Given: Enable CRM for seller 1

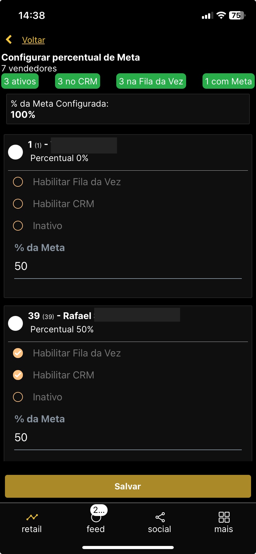Looking at the screenshot, I should tap(18, 204).
